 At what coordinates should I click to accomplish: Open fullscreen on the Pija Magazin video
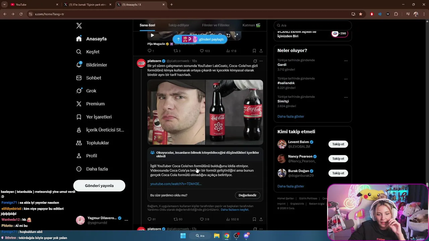click(x=236, y=35)
